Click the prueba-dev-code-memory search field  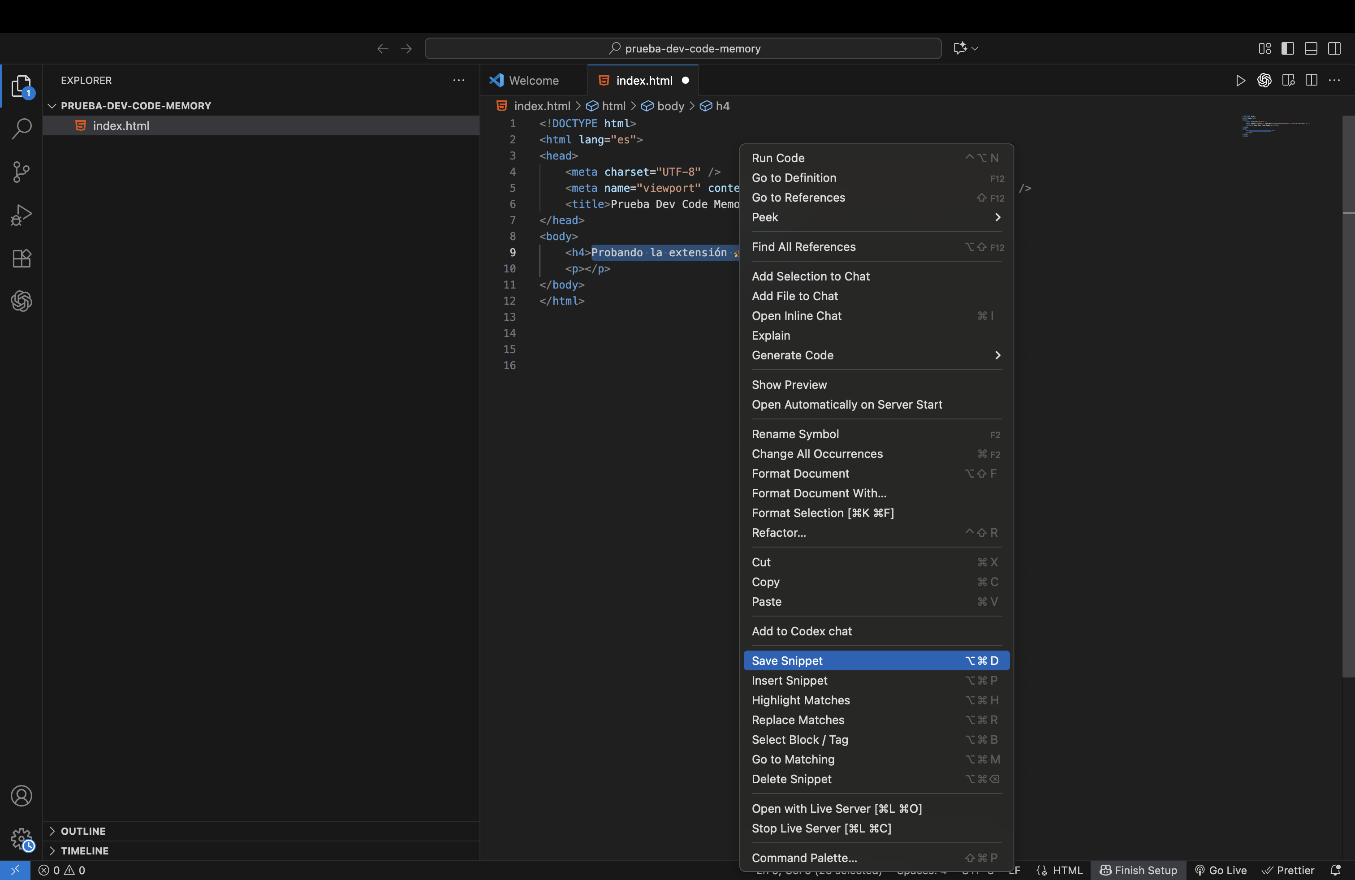point(682,48)
